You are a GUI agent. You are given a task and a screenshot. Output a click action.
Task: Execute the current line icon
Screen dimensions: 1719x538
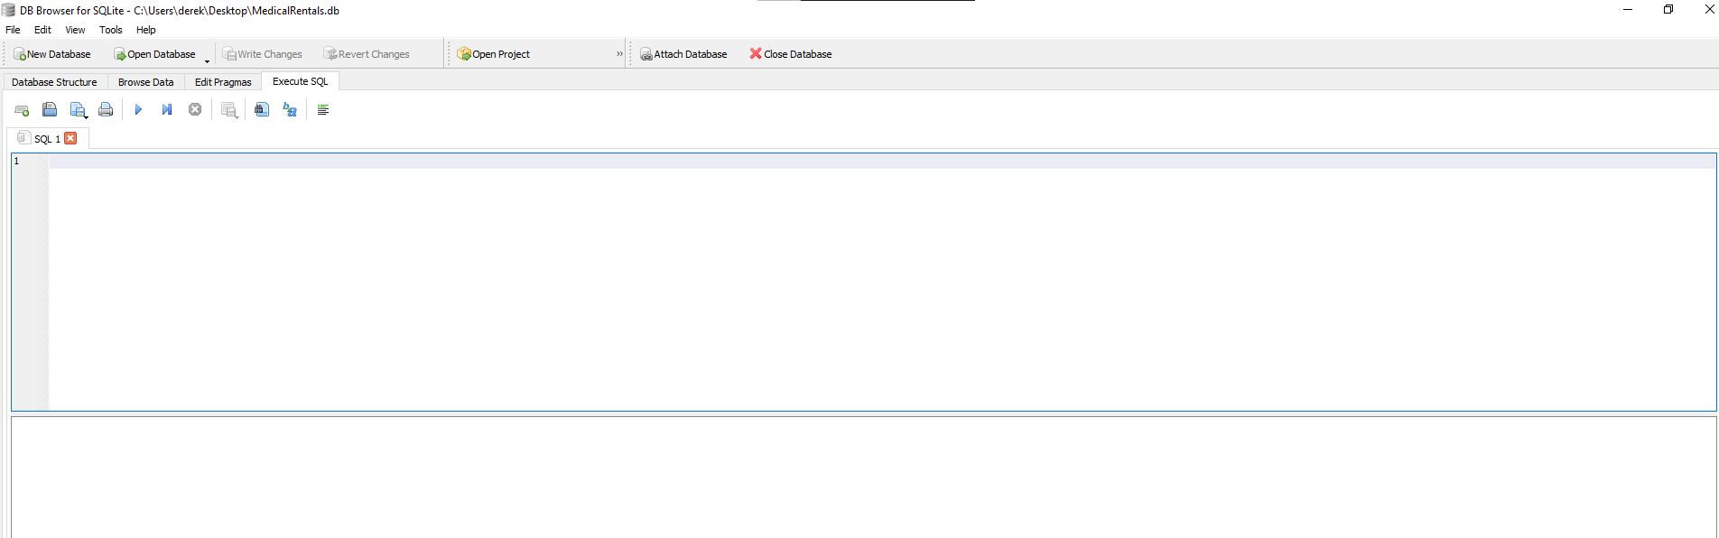(x=167, y=110)
